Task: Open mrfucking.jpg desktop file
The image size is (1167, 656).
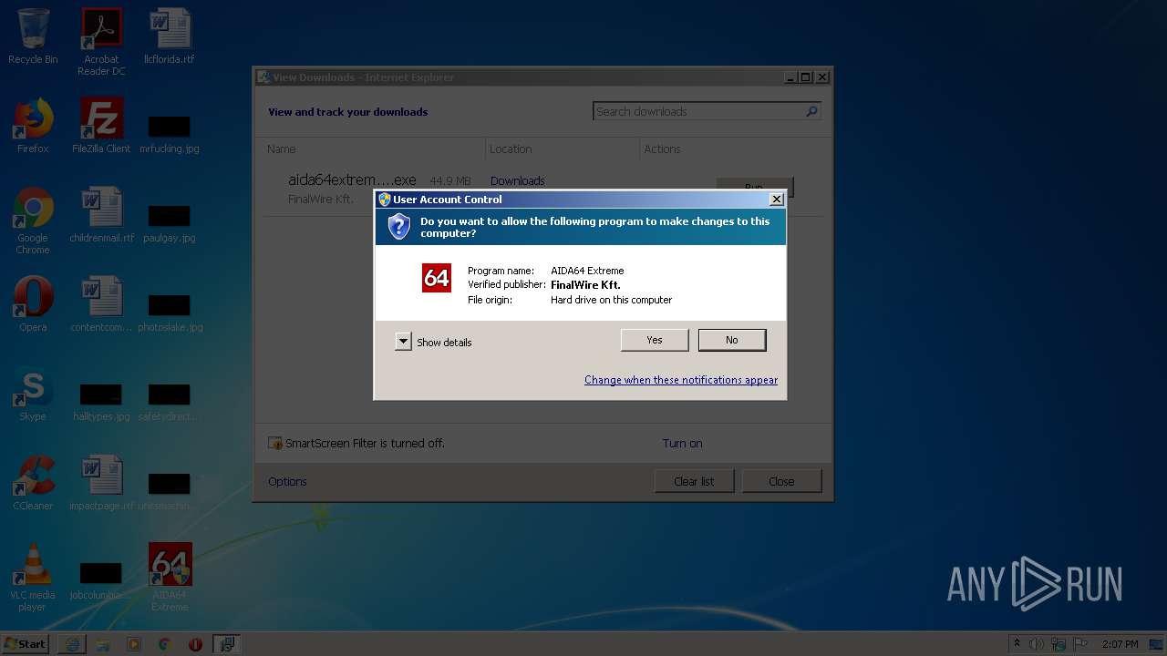Action: tap(170, 135)
